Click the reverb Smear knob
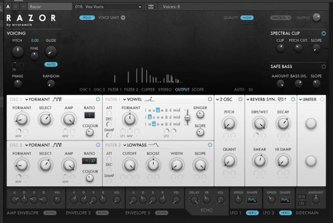 [260, 161]
